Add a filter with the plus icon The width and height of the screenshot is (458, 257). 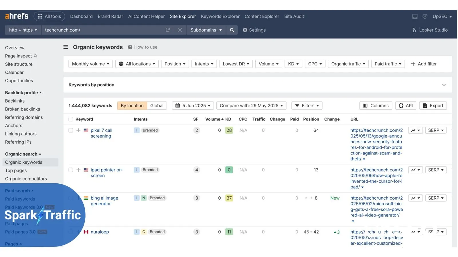point(424,64)
